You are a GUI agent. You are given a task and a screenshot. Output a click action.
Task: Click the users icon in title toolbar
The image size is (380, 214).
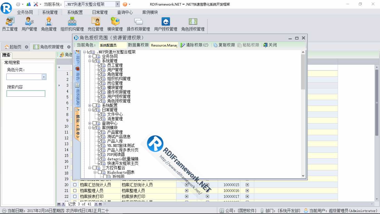point(28,4)
